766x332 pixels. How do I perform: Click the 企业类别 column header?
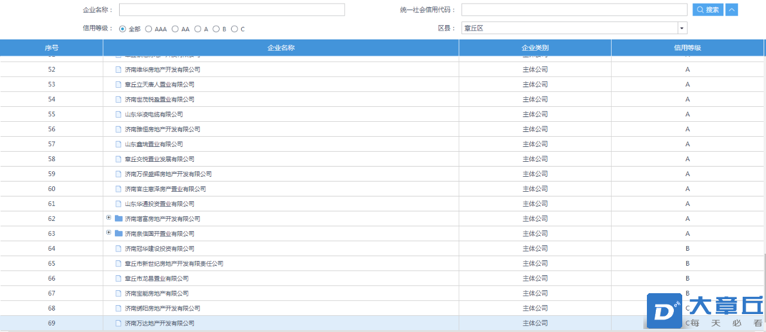tap(535, 48)
